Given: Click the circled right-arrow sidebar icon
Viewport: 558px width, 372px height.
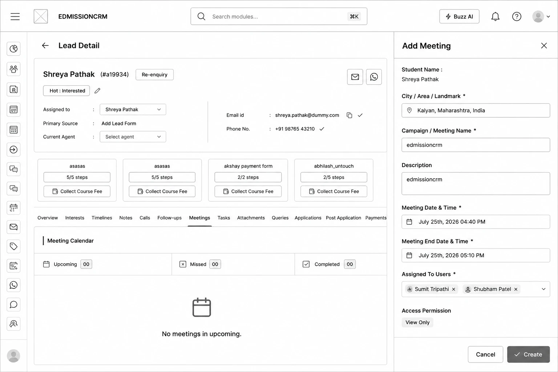Looking at the screenshot, I should click(x=13, y=150).
